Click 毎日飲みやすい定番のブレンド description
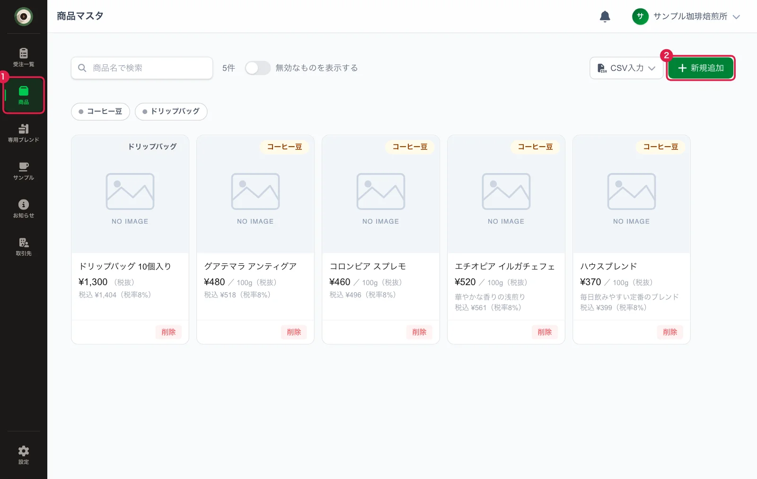Image resolution: width=757 pixels, height=479 pixels. click(629, 297)
